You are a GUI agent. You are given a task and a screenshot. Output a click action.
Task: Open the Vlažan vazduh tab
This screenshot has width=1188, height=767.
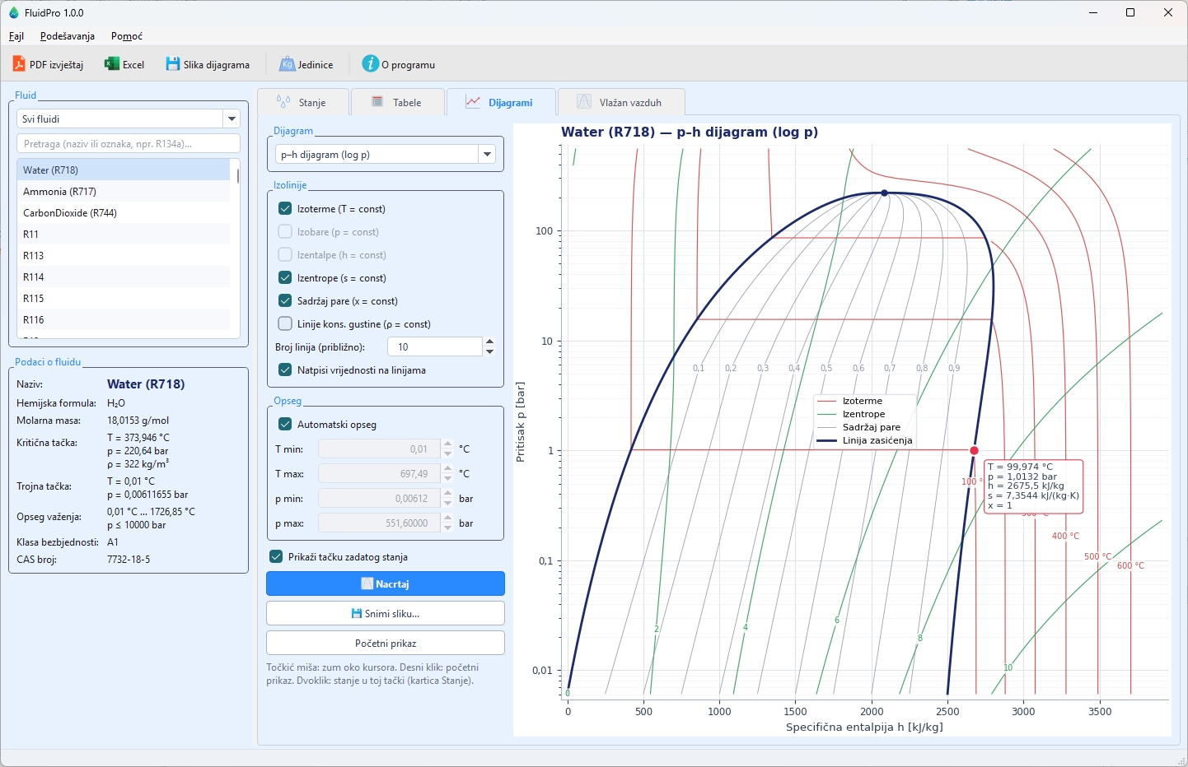pos(621,102)
